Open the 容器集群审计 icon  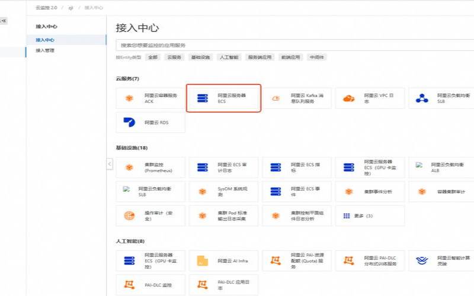(422, 191)
